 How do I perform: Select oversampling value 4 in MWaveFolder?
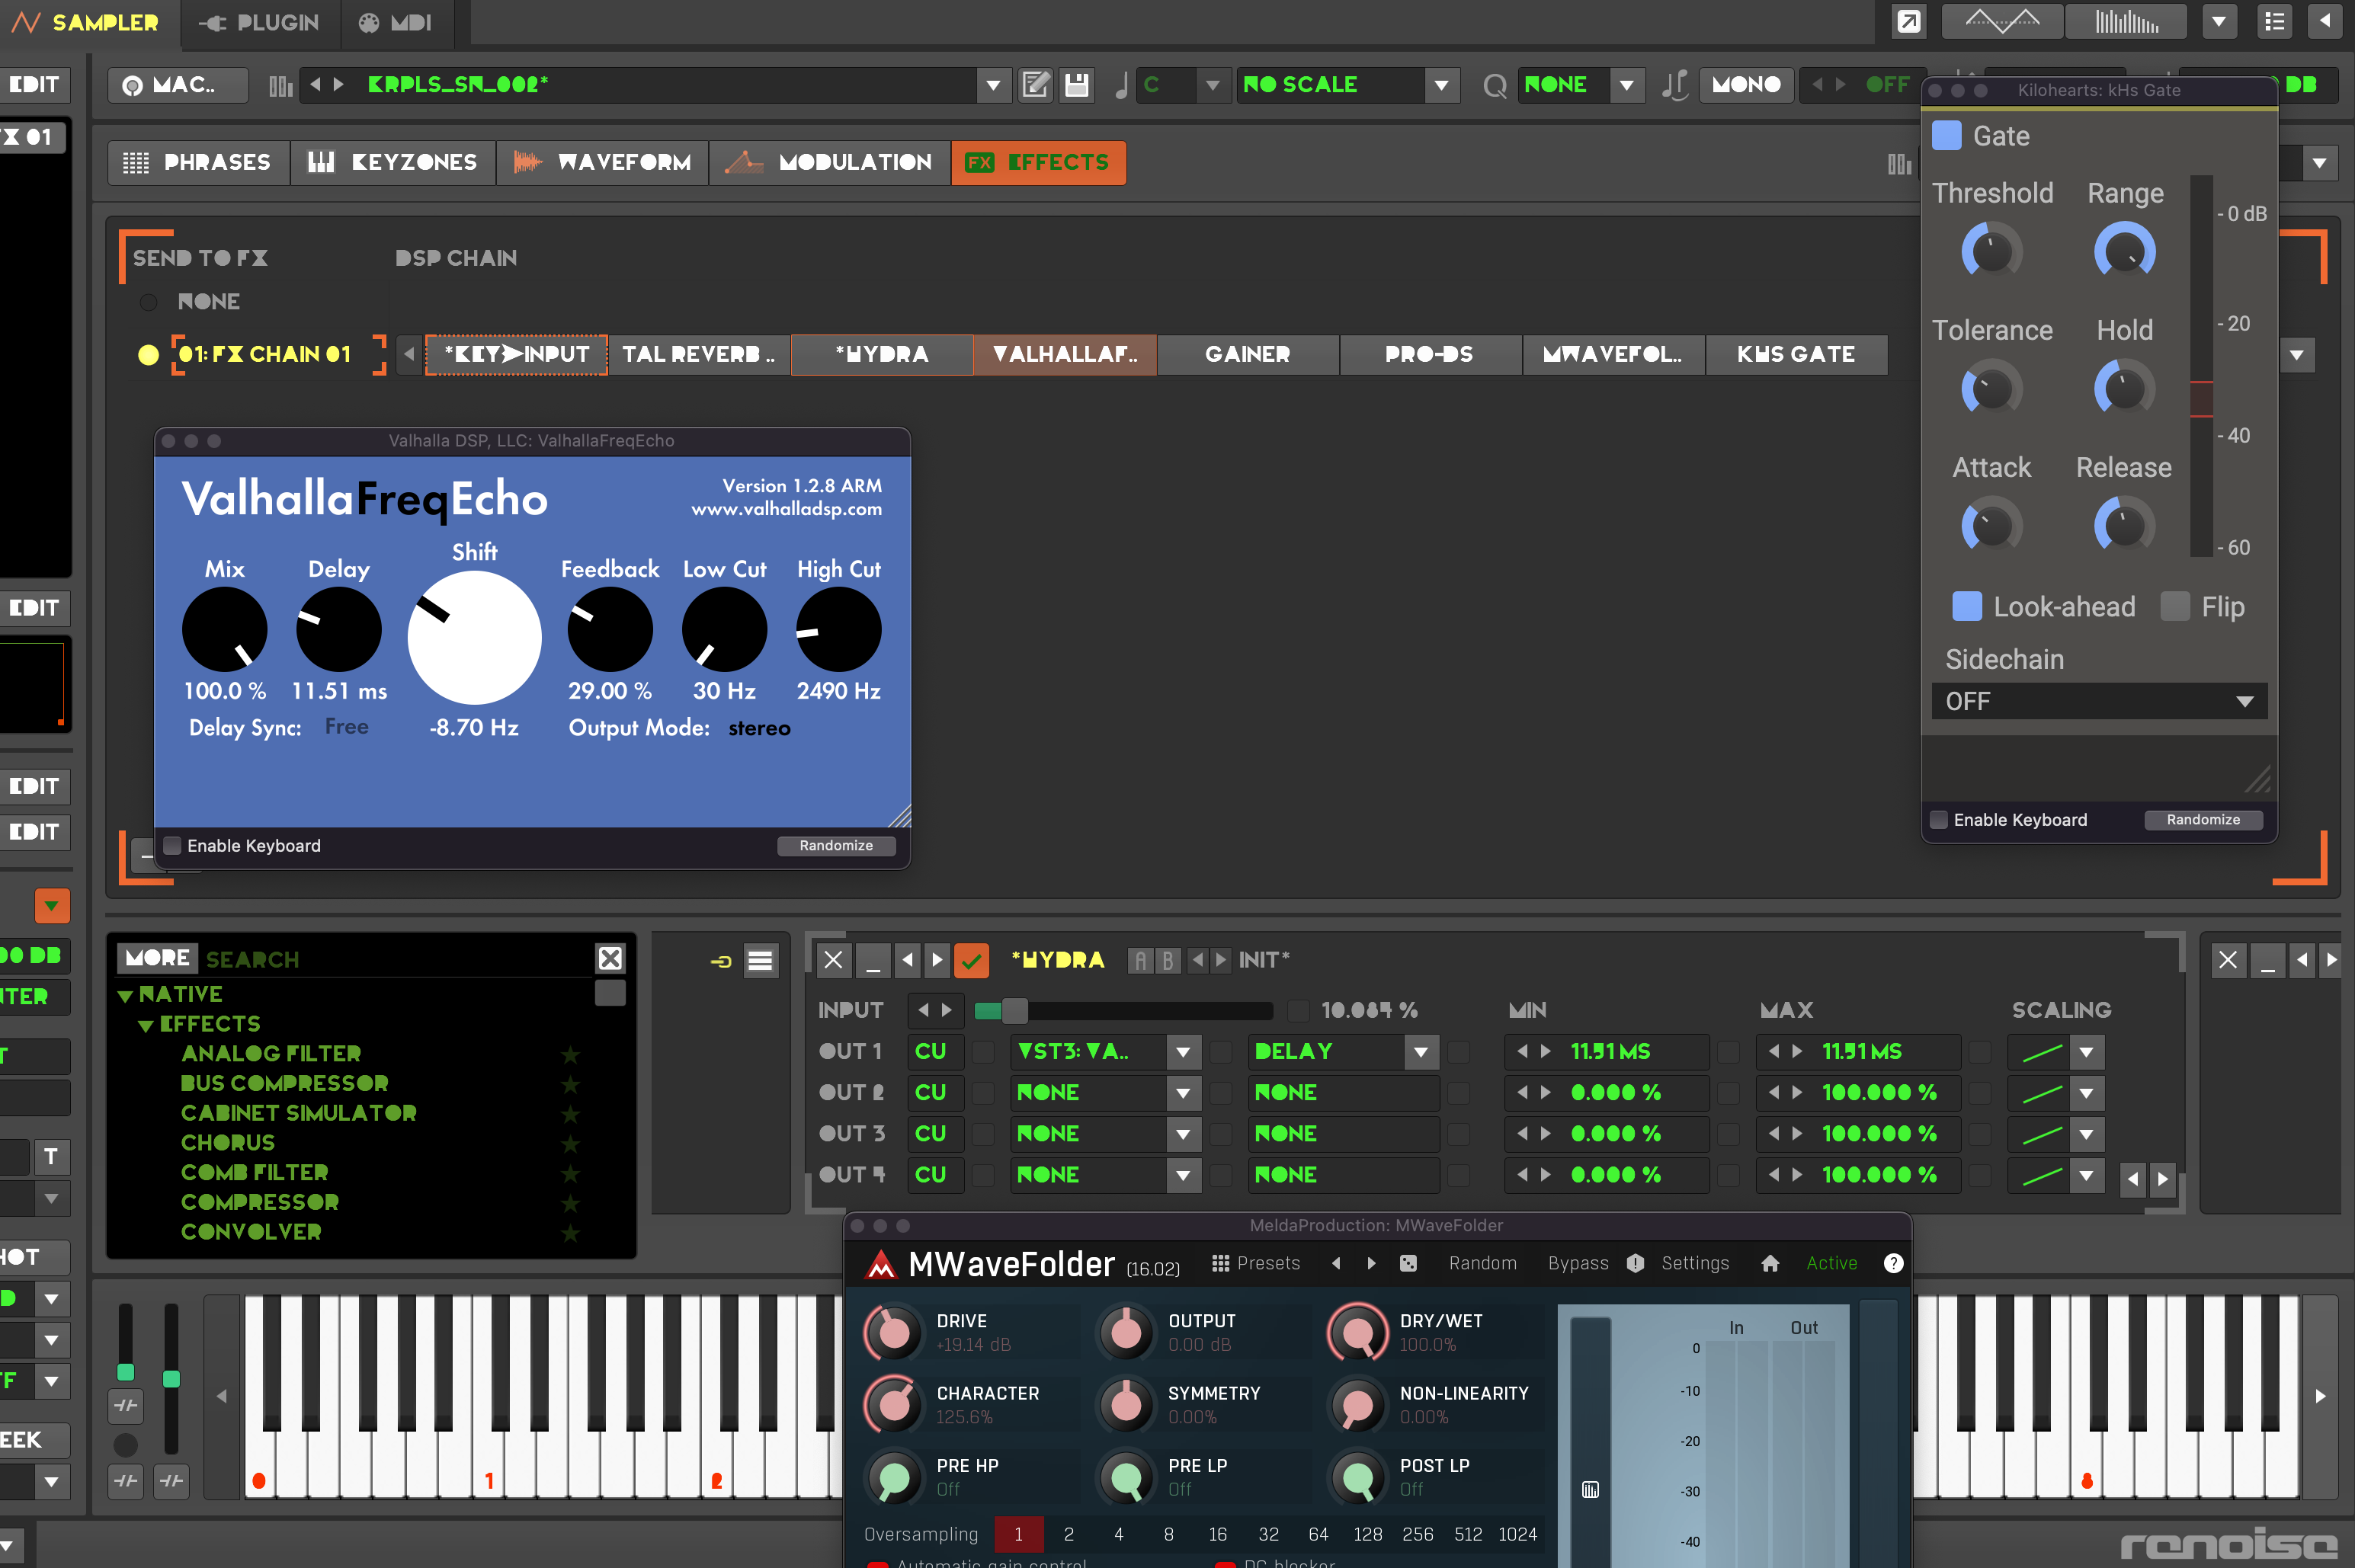coord(1118,1534)
